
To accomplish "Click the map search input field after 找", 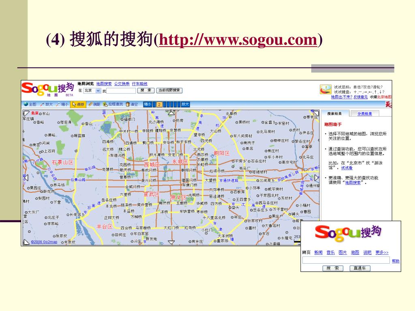I will pos(121,91).
